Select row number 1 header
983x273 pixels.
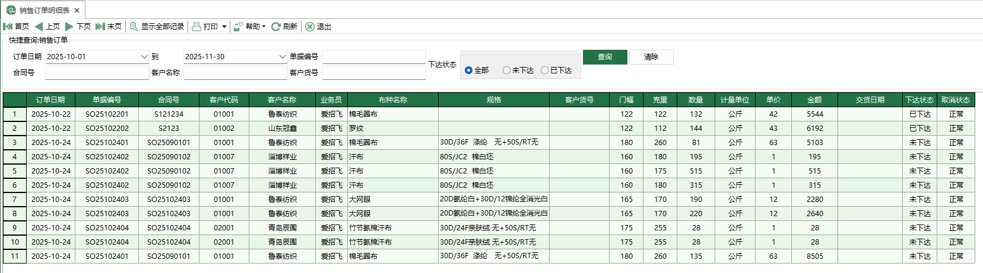click(x=14, y=114)
